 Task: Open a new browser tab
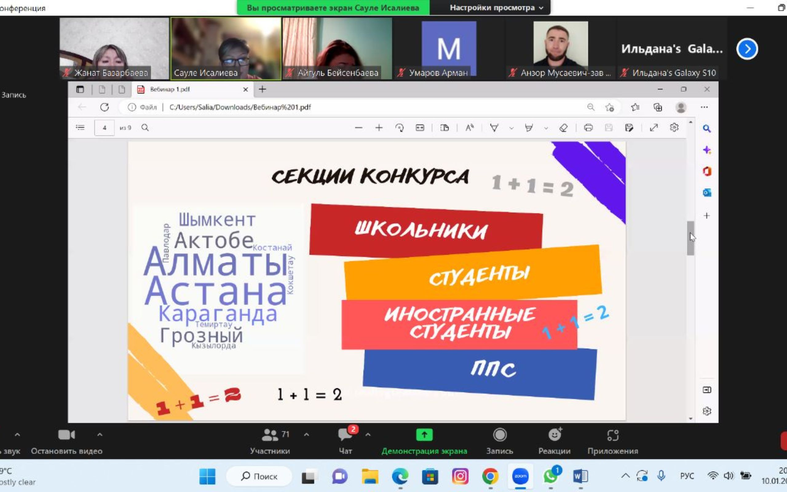tap(263, 89)
